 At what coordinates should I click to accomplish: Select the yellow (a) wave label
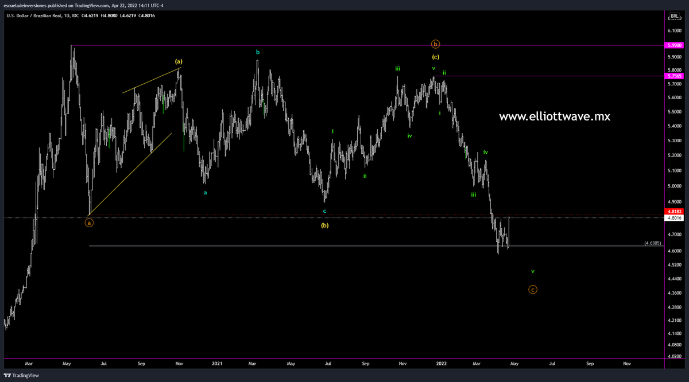pos(179,61)
